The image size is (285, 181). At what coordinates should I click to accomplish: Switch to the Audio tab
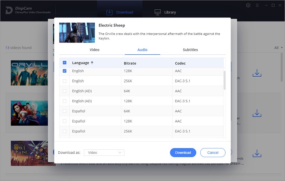coord(142,50)
